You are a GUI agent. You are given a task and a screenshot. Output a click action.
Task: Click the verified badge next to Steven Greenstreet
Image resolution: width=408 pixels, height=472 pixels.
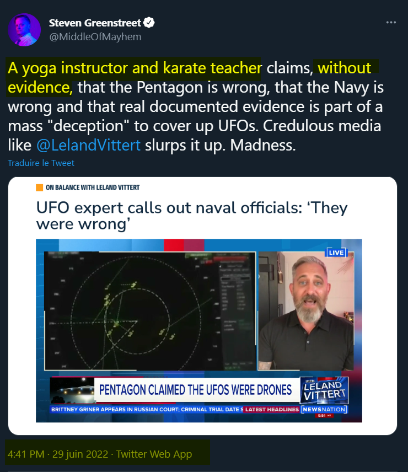[149, 23]
